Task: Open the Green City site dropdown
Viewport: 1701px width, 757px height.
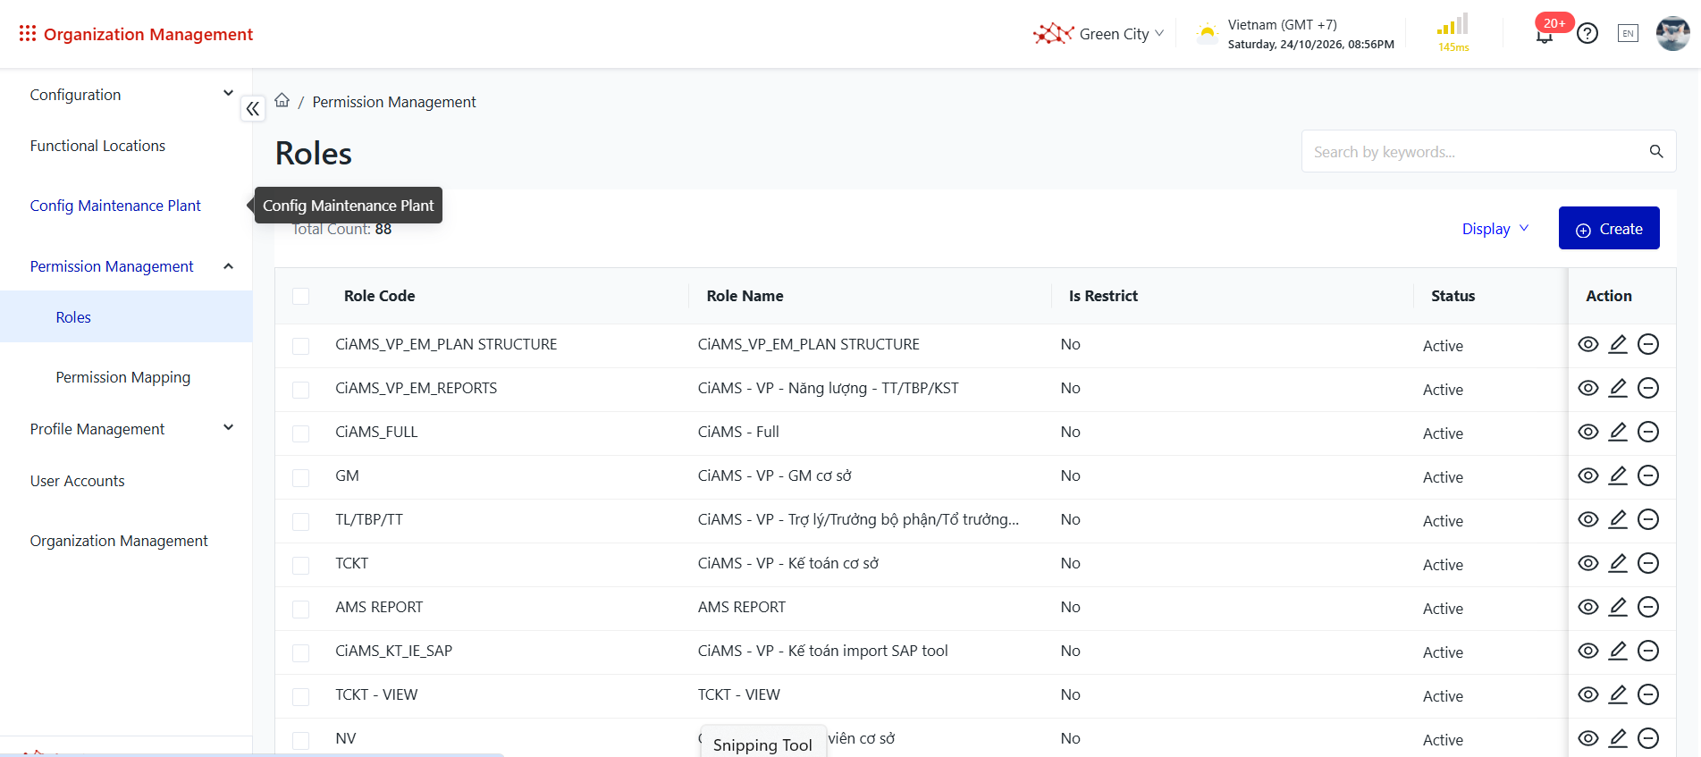Action: pyautogui.click(x=1099, y=34)
